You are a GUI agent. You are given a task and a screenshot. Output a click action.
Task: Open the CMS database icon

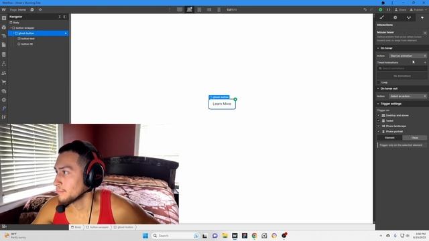coord(4,55)
